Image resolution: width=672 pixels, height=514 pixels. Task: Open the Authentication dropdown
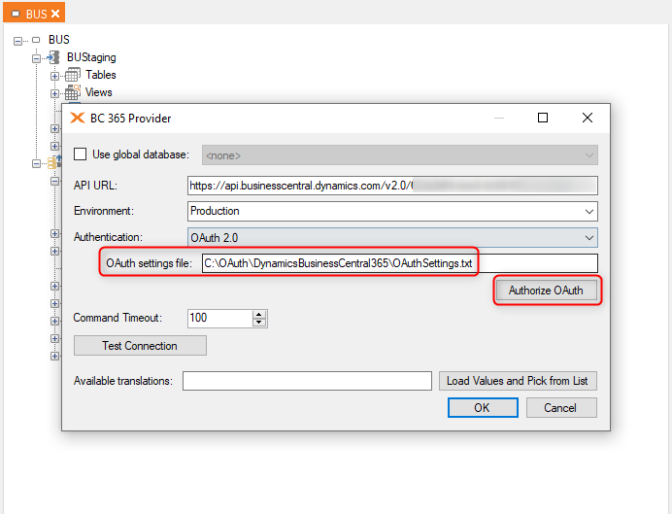[x=392, y=237]
